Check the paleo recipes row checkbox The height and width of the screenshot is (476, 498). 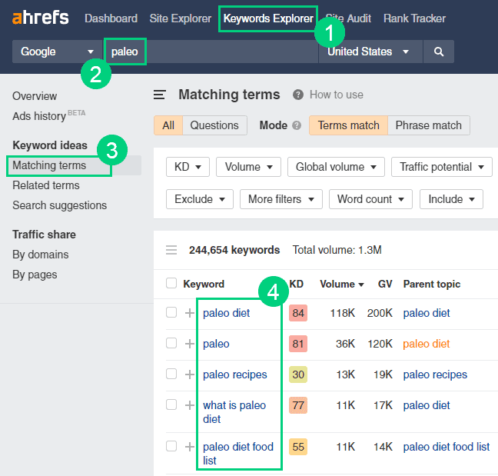tap(171, 374)
